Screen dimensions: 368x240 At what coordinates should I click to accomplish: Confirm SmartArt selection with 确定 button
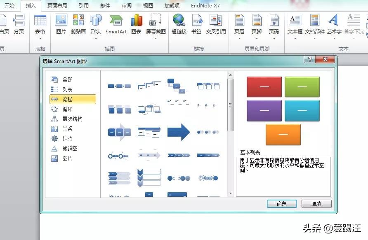[282, 204]
